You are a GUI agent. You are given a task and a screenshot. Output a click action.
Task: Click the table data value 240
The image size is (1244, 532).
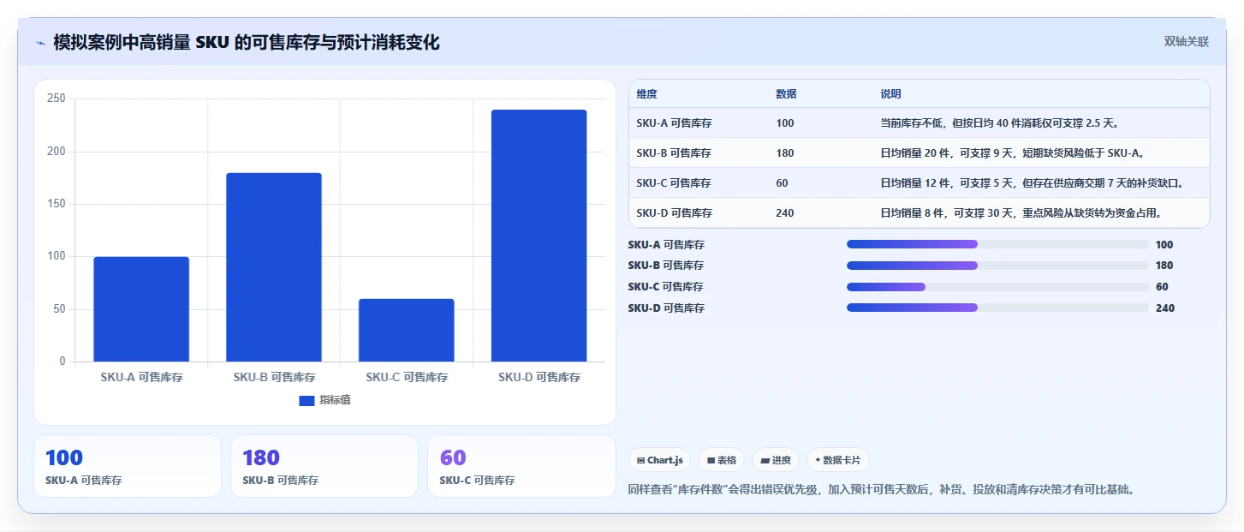point(785,213)
